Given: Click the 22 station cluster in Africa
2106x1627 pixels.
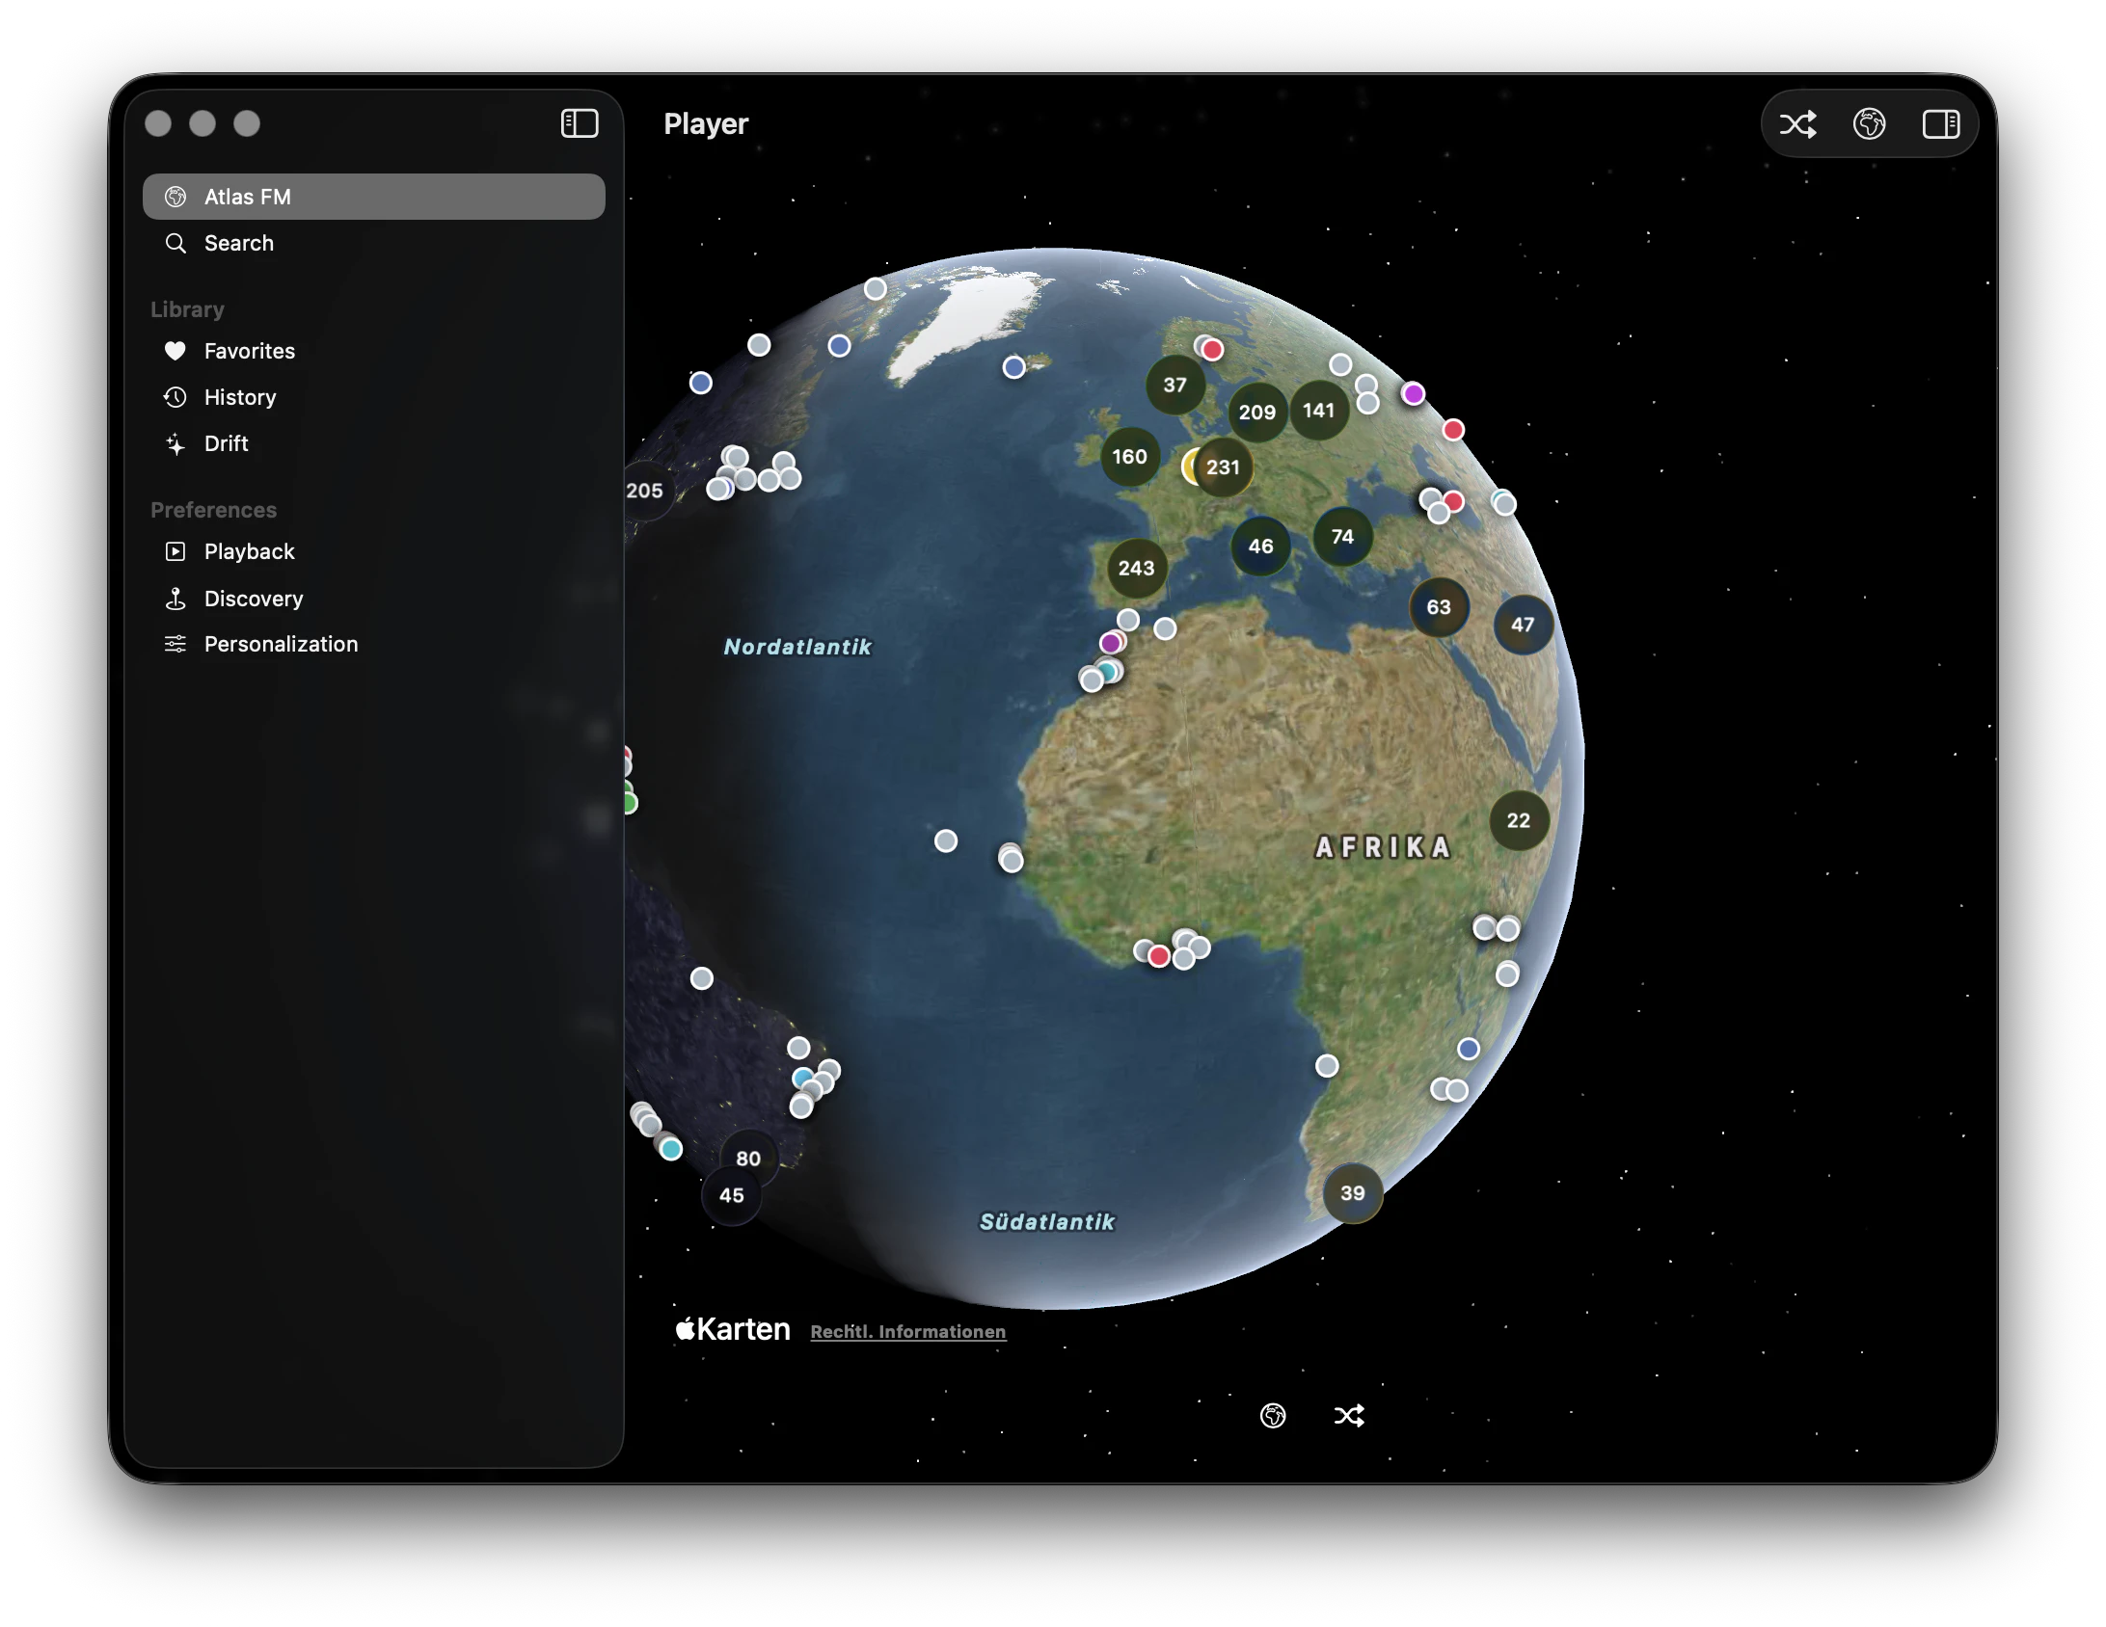Looking at the screenshot, I should point(1519,820).
